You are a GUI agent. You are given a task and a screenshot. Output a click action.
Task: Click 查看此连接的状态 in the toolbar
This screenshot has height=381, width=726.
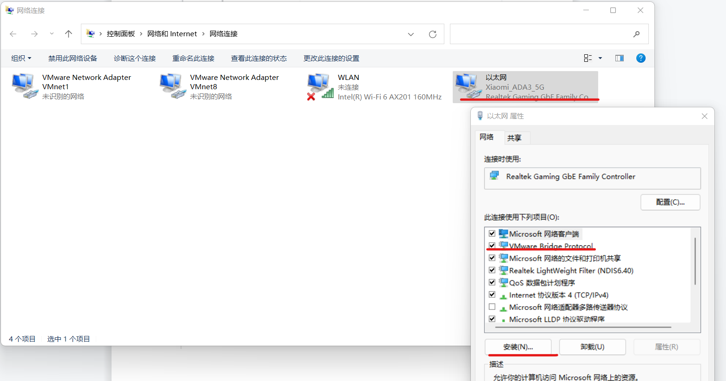(259, 58)
